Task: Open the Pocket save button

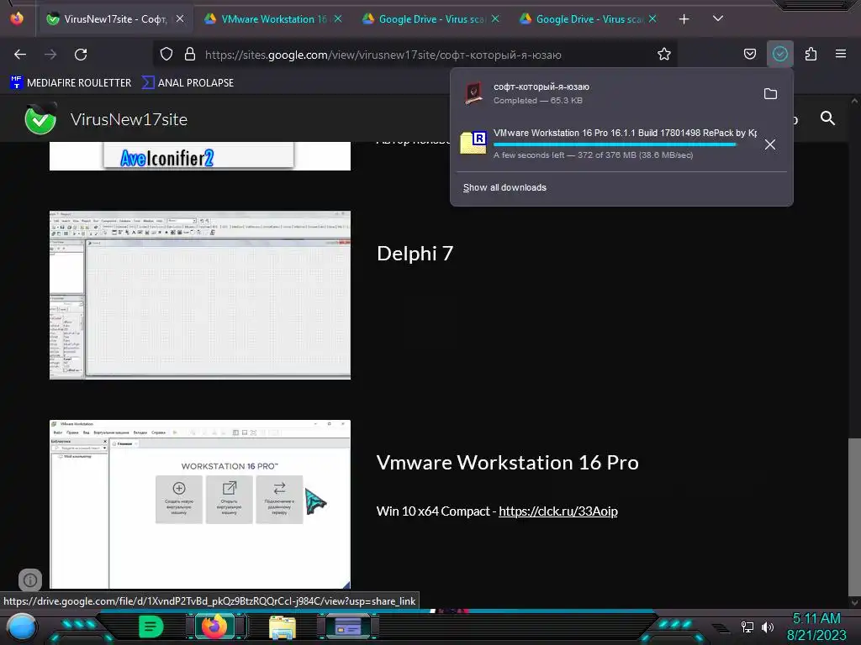Action: [x=749, y=54]
